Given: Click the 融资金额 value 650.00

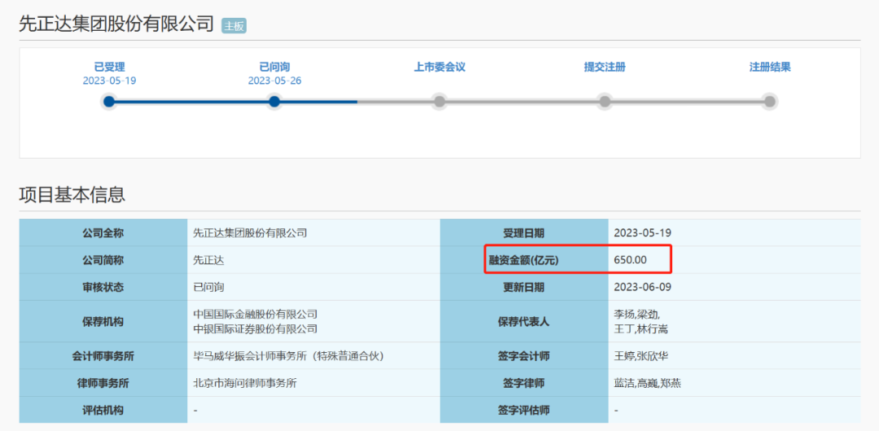Looking at the screenshot, I should click(631, 260).
